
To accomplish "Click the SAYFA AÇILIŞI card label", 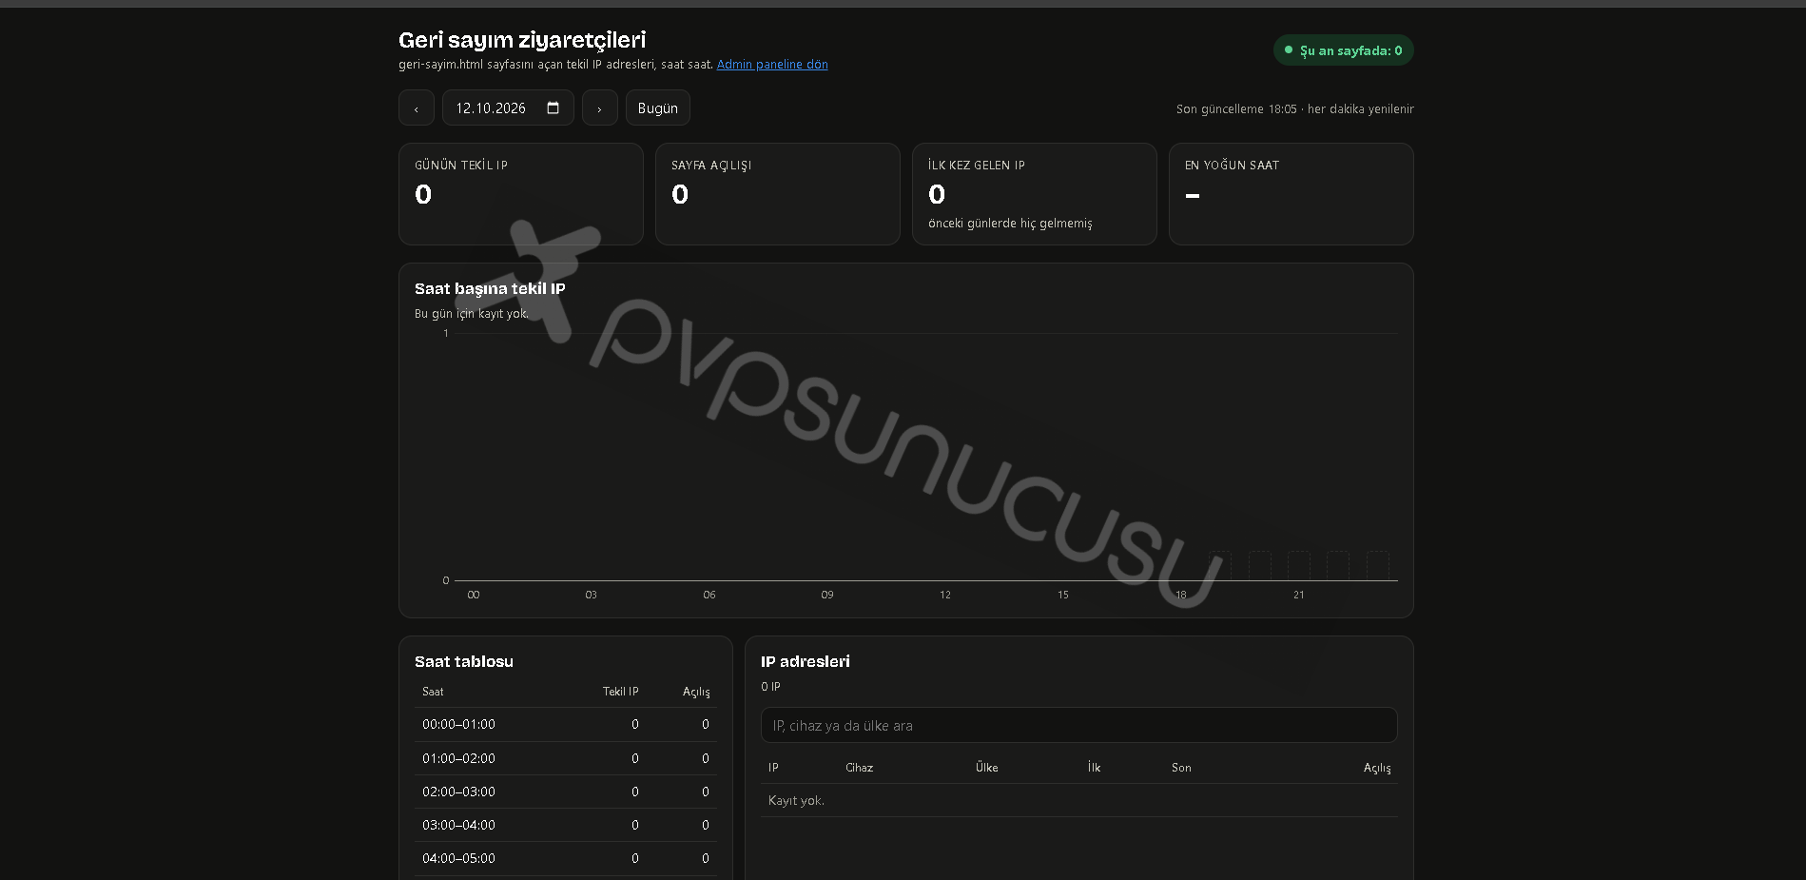I will pyautogui.click(x=711, y=166).
